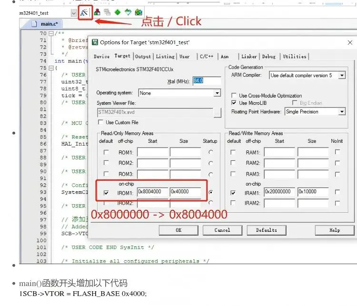The image size is (357, 306).
Task: Check IRAM2 default checkbox
Action: [233, 203]
